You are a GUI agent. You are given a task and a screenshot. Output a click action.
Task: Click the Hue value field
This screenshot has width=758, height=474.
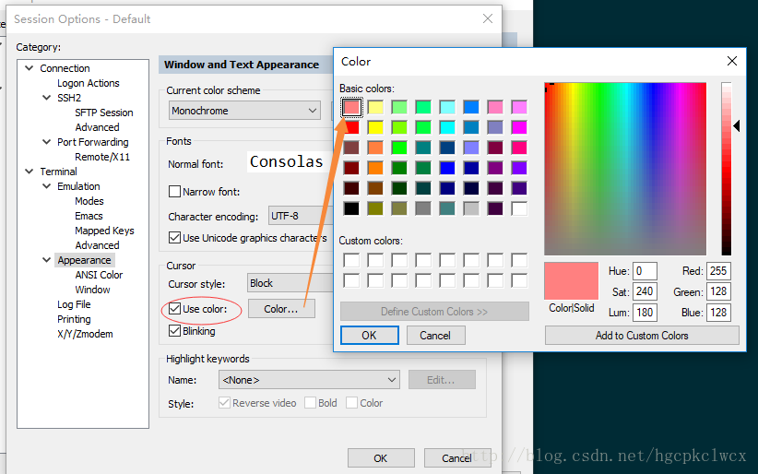pyautogui.click(x=645, y=271)
